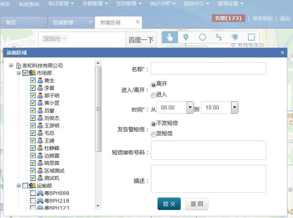
Task: Click the 名称 name input field
Action: pos(208,69)
